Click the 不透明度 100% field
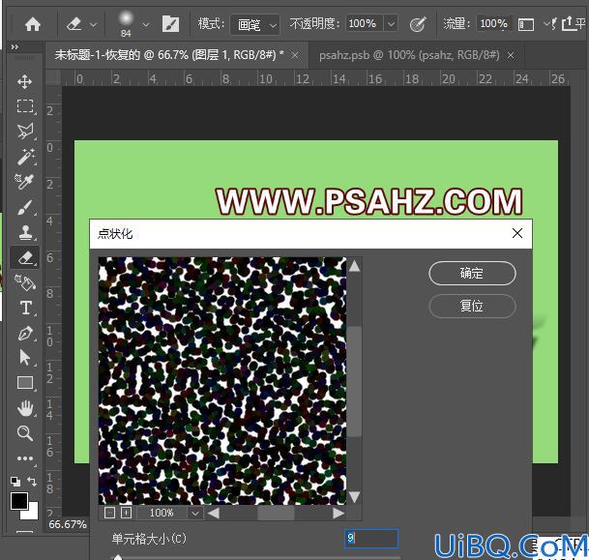Viewport: 589px width, 560px height. pos(365,23)
